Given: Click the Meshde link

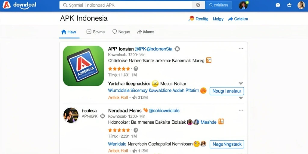Looking at the screenshot, I should coord(208,122).
